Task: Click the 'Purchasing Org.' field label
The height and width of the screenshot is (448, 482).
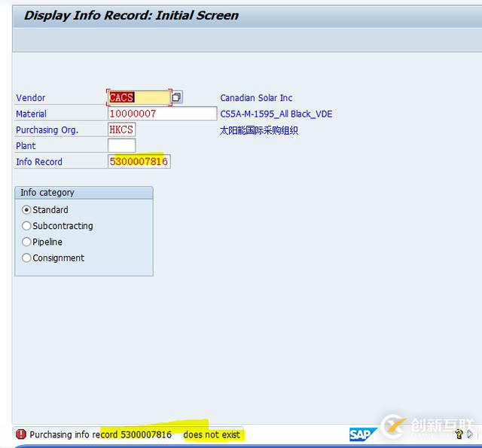Action: tap(47, 130)
